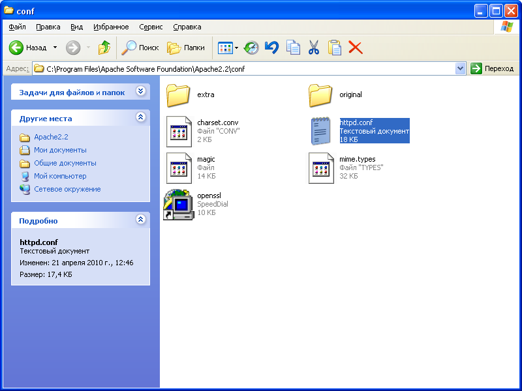
Task: Open the Файл menu
Action: tap(18, 27)
